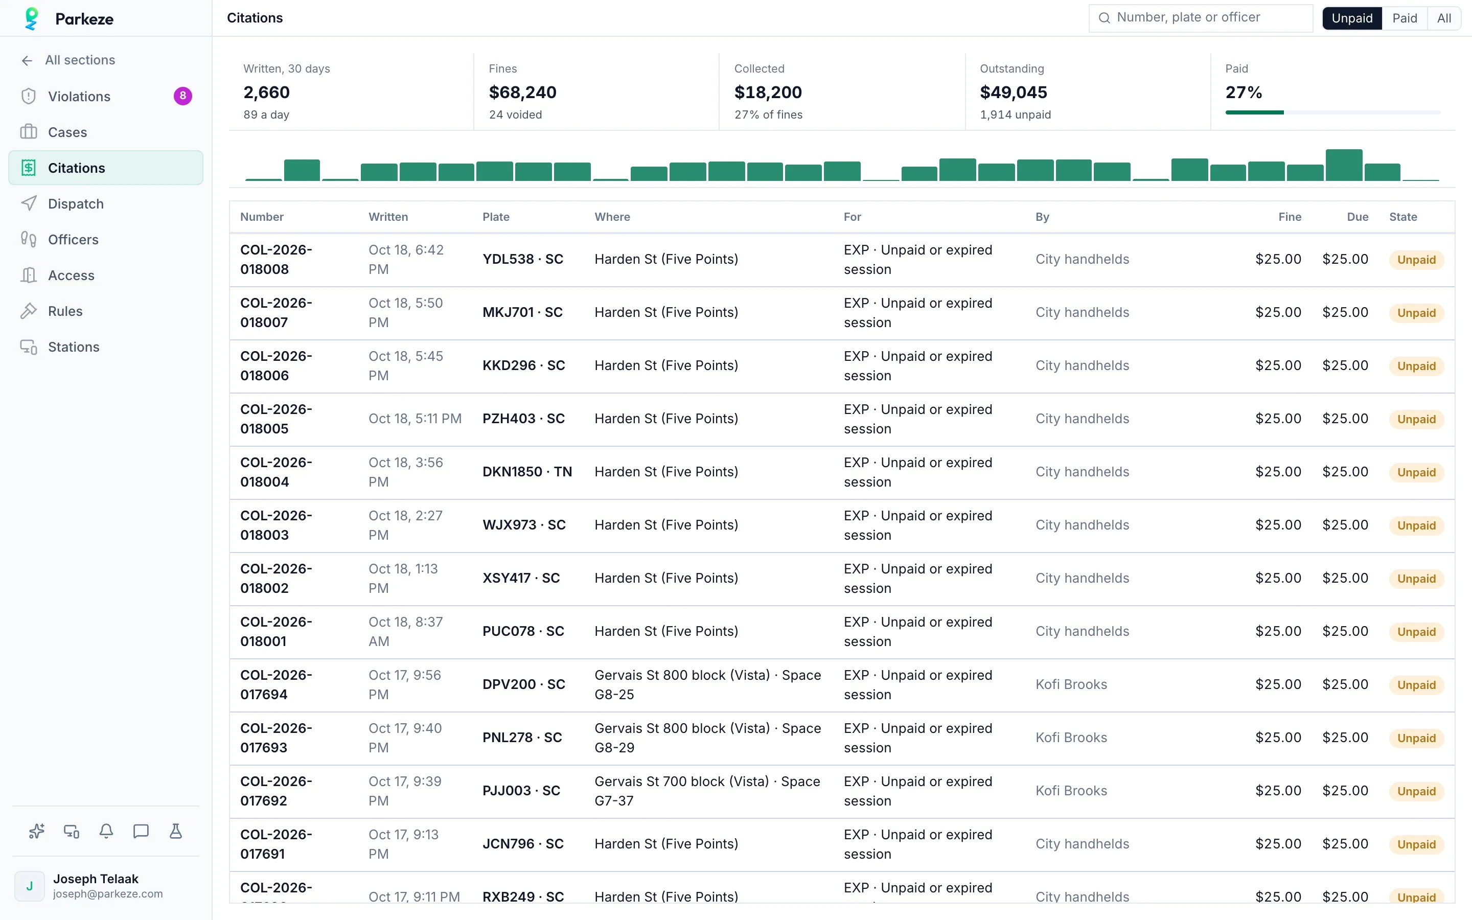Click the tallest bar in the chart
Image resolution: width=1472 pixels, height=920 pixels.
pos(1344,165)
